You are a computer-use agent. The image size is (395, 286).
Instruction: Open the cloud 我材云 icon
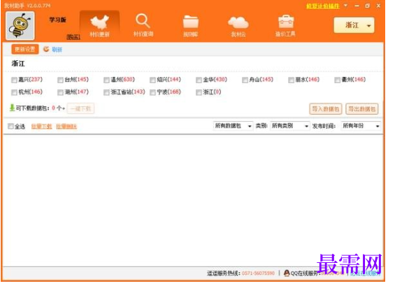point(238,26)
